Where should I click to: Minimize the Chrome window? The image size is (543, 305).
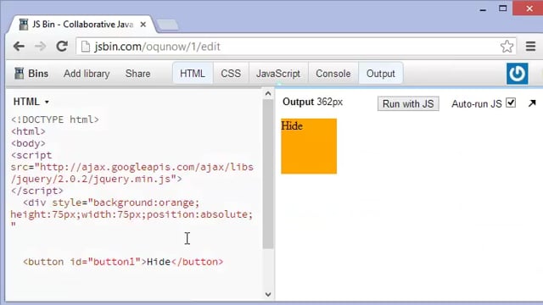(x=483, y=9)
